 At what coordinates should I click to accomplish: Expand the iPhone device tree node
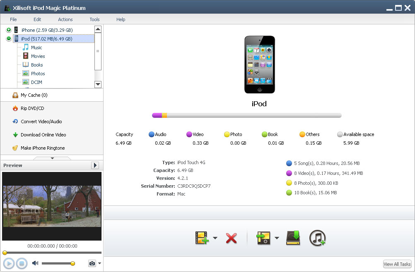[x=9, y=30]
